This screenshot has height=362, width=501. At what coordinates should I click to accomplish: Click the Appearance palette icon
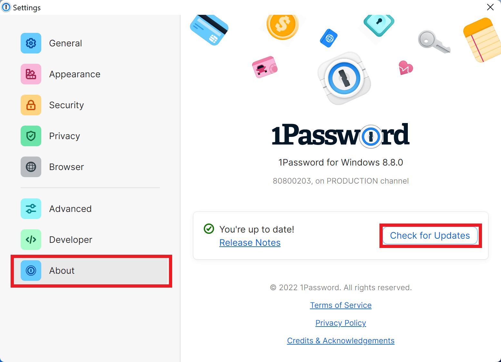click(31, 74)
